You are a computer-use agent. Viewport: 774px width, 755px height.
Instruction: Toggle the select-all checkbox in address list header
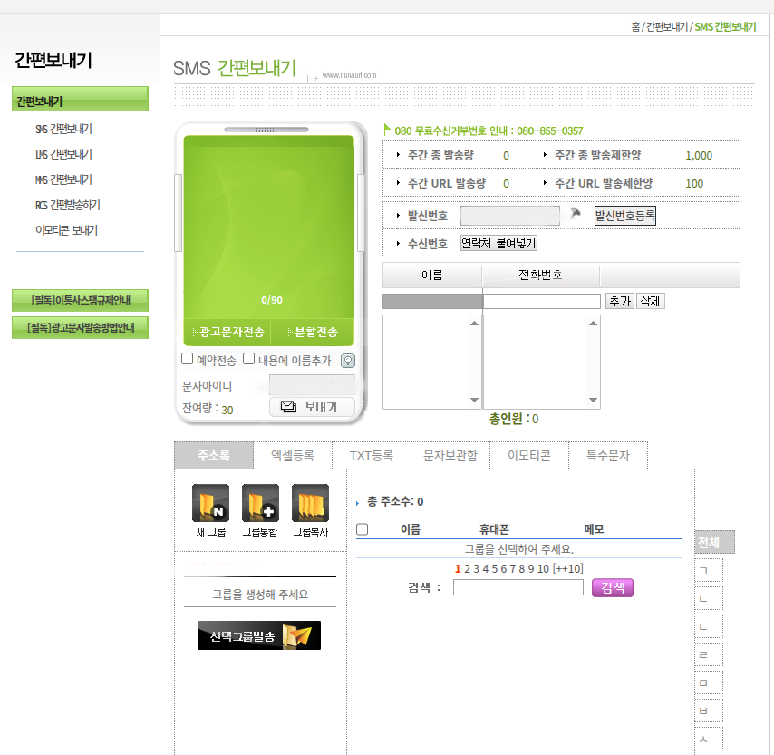[x=363, y=529]
